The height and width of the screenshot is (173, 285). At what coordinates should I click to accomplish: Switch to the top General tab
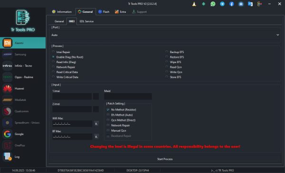pos(85,11)
